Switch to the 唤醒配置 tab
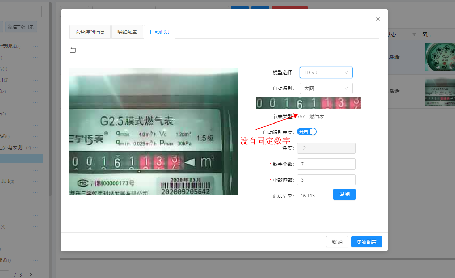The height and width of the screenshot is (278, 455). tap(127, 32)
